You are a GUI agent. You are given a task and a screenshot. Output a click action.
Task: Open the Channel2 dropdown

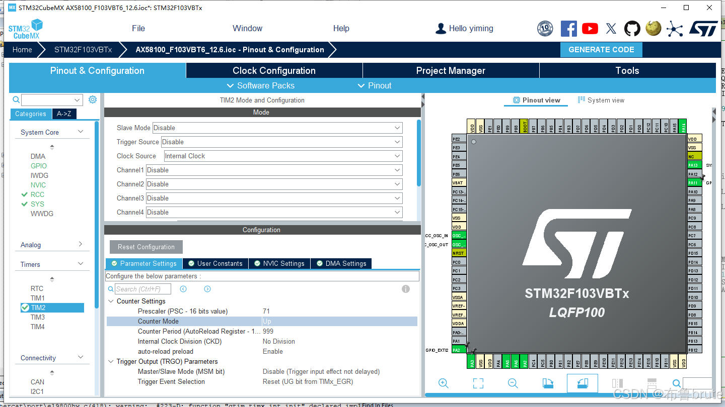(274, 184)
